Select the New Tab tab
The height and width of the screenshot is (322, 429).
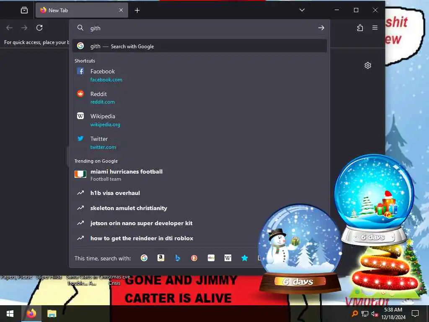click(x=82, y=10)
